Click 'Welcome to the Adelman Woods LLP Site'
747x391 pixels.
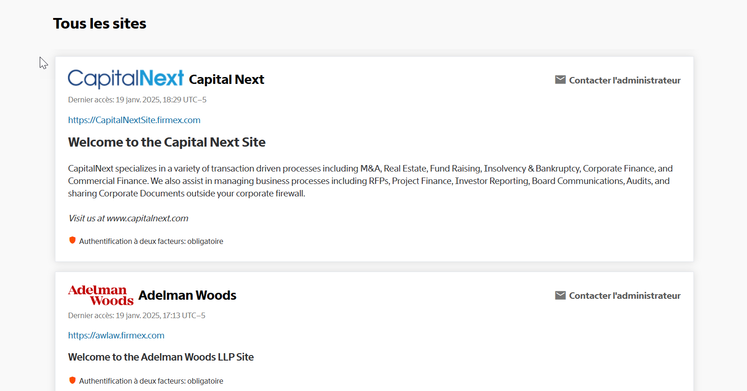161,357
